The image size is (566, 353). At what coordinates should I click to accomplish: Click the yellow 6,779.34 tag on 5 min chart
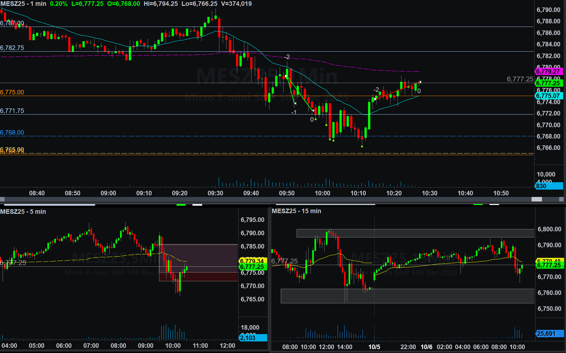(x=252, y=261)
